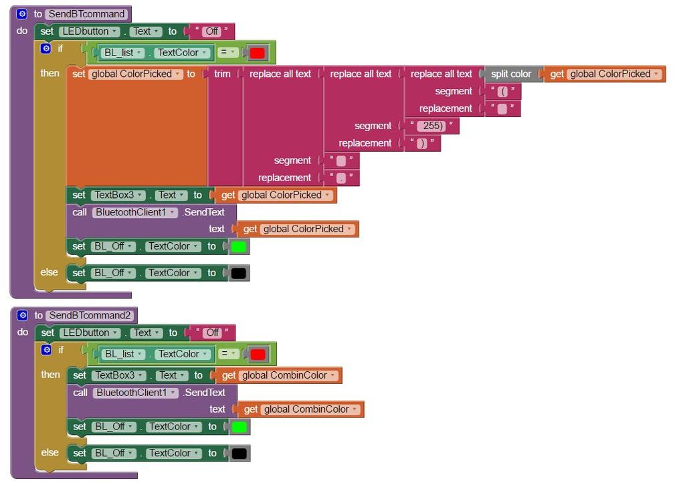Select the .SendText call label in SendBTcommand2
The width and height of the screenshot is (685, 493).
[x=205, y=393]
